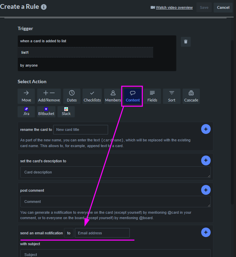The image size is (236, 257).
Task: Select the Add/Remove action category
Action: click(x=49, y=96)
